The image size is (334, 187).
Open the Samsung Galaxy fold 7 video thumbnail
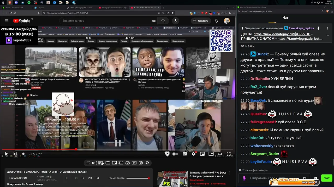click(172, 179)
